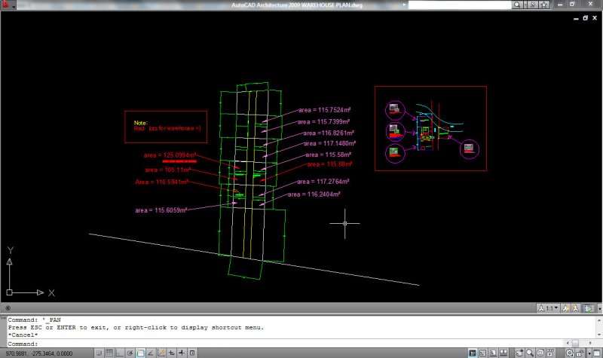Click the Note: text in red box

pos(140,123)
